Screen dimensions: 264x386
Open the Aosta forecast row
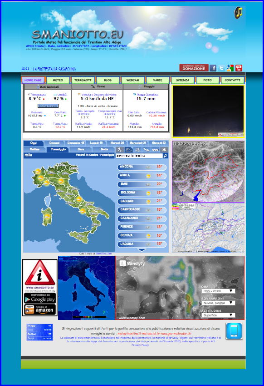click(142, 176)
